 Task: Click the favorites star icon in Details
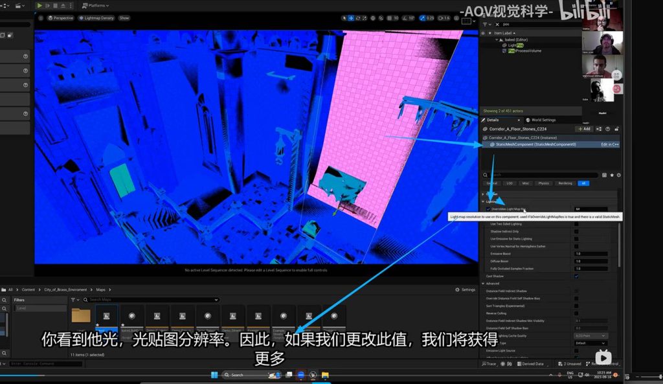tap(612, 175)
